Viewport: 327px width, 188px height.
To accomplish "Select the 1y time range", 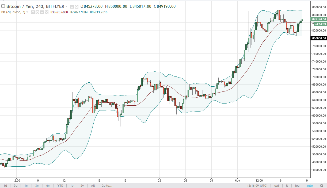I will pyautogui.click(x=72, y=186).
